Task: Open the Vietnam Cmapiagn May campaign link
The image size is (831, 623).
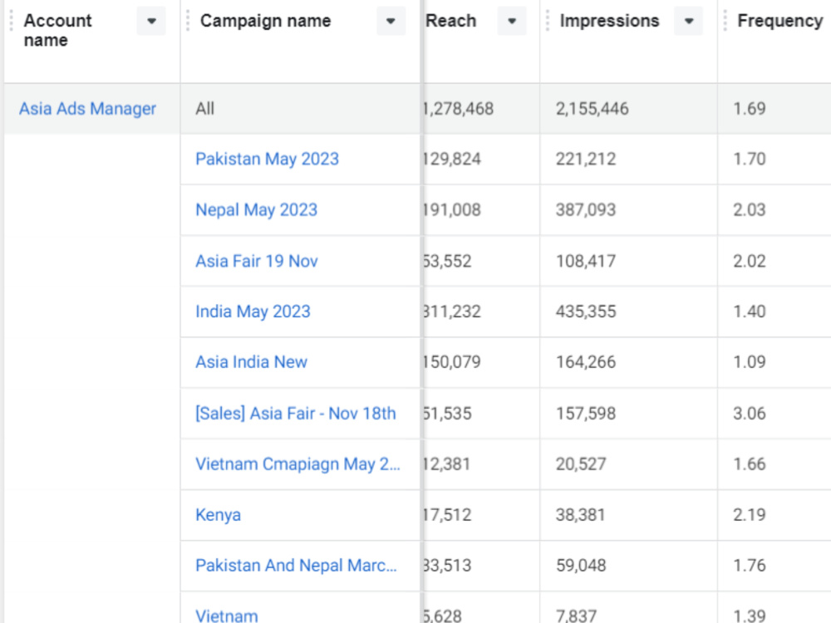Action: pyautogui.click(x=297, y=464)
